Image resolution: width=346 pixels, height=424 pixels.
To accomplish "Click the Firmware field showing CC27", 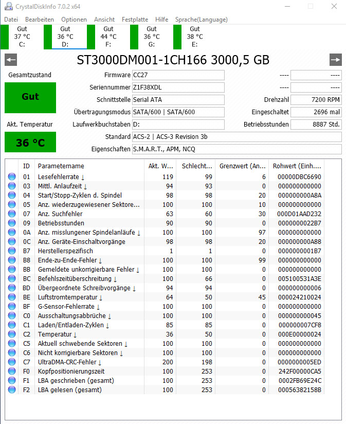I will pos(178,75).
